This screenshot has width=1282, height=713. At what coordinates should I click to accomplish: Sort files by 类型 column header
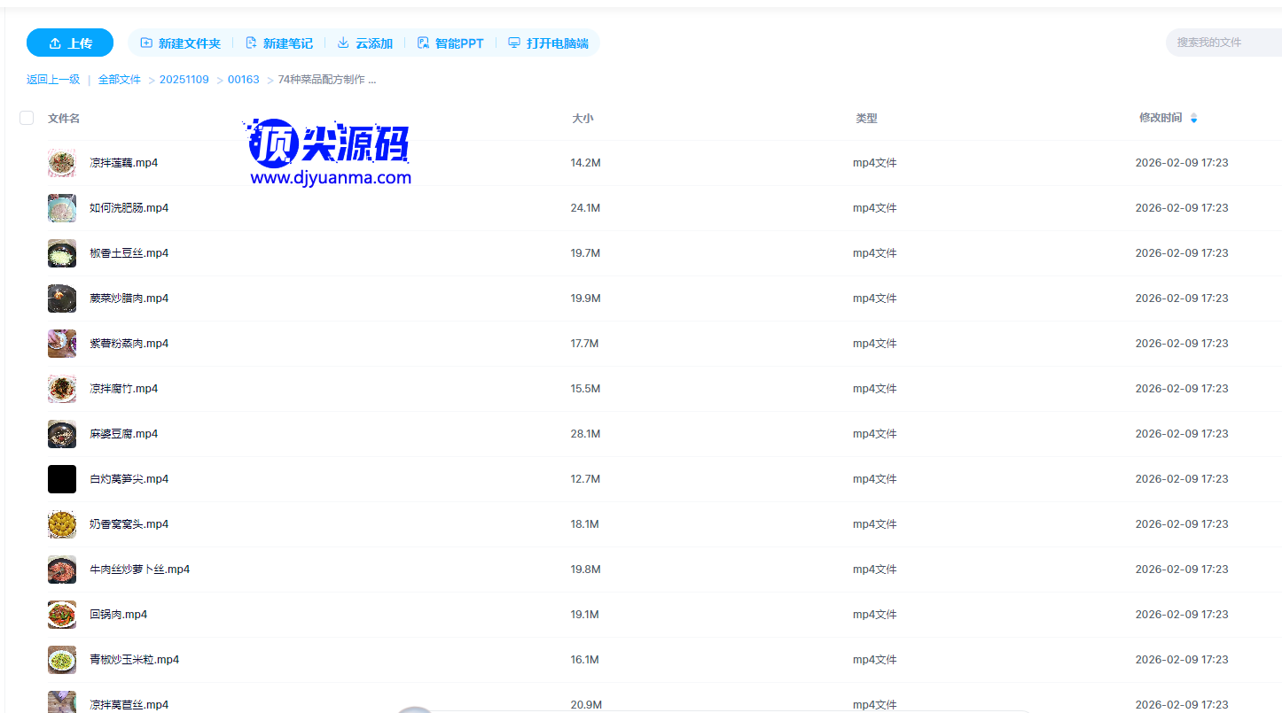pos(866,118)
